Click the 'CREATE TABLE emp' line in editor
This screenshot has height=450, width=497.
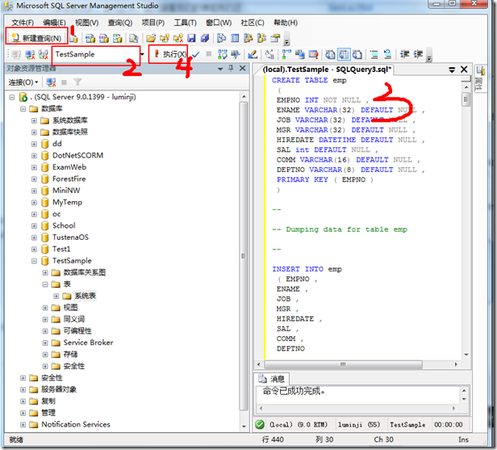coord(309,80)
